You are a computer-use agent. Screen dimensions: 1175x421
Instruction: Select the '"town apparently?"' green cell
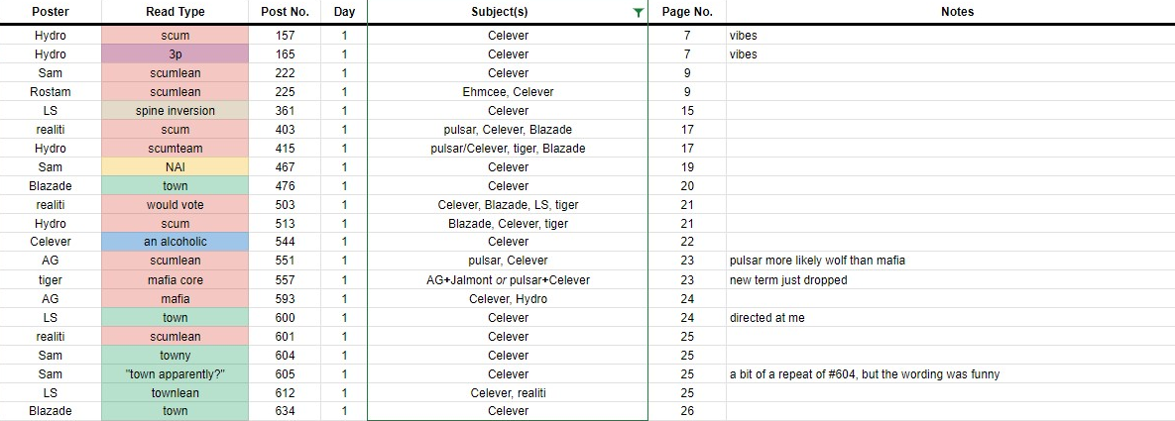pyautogui.click(x=175, y=374)
